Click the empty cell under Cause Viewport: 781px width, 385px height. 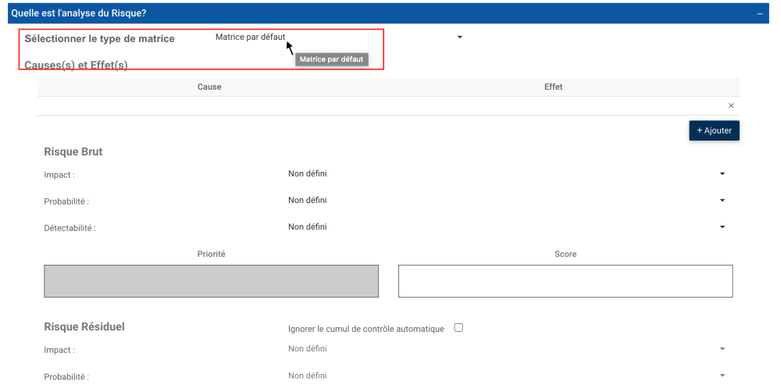point(209,105)
